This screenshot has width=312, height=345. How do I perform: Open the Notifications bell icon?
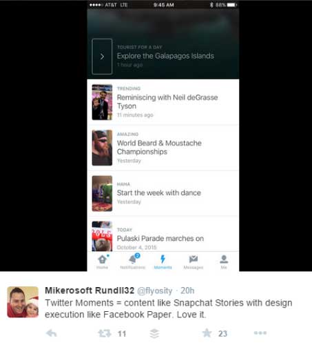coord(134,259)
